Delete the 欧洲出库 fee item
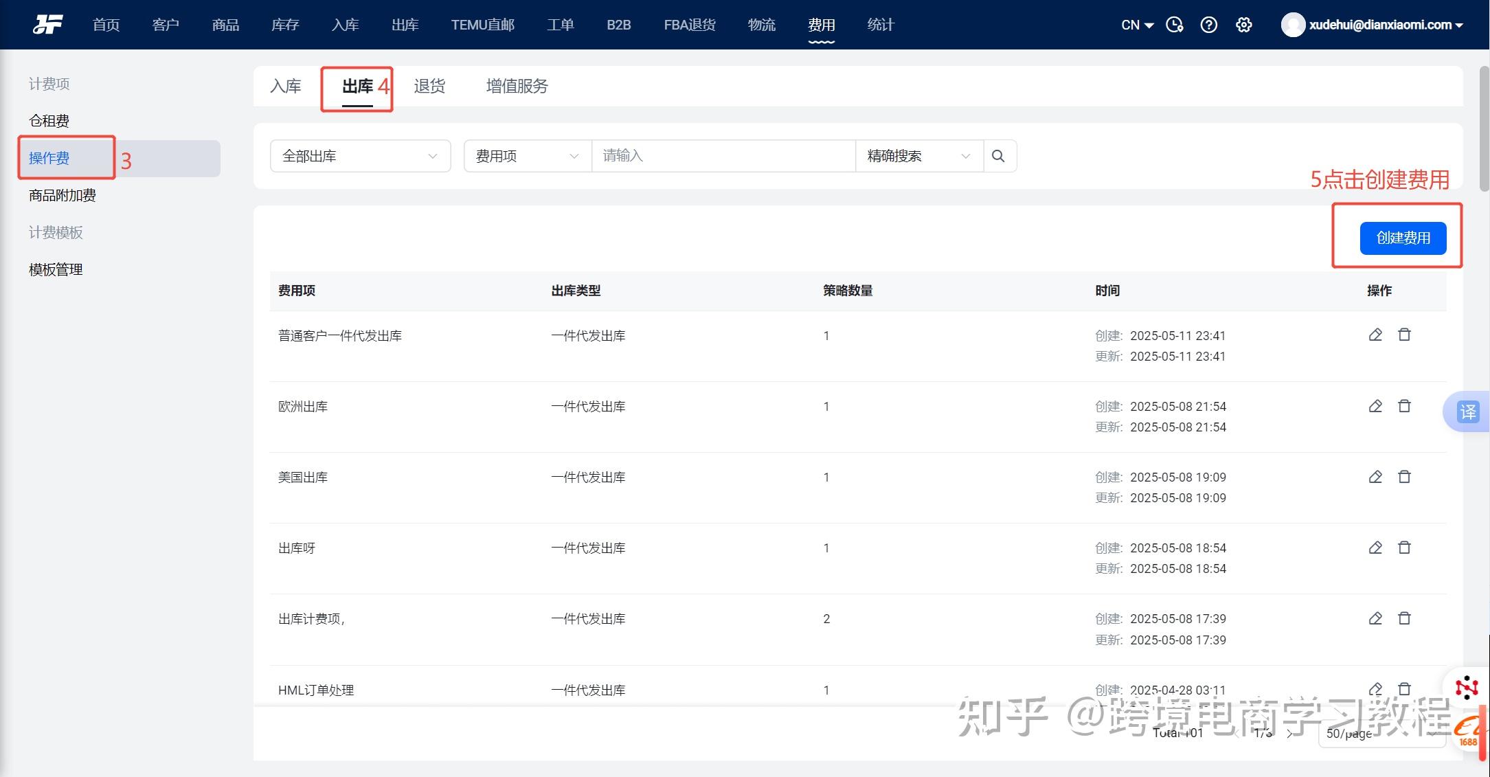Viewport: 1490px width, 777px height. coord(1405,406)
